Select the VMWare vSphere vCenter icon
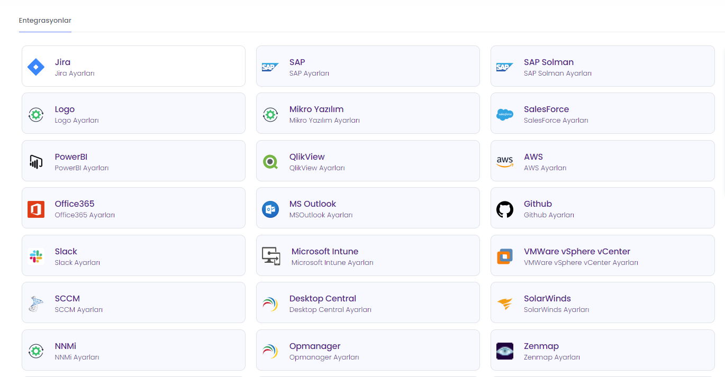 505,256
